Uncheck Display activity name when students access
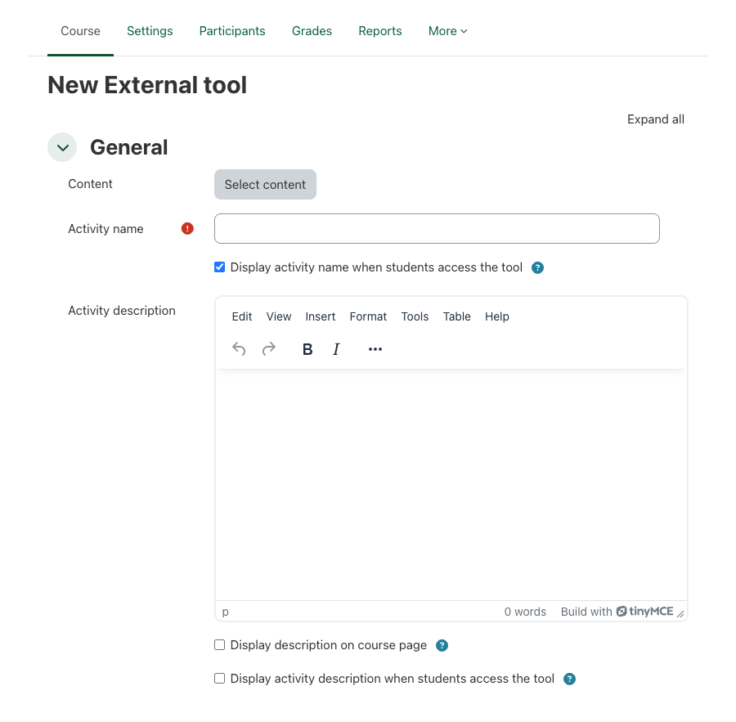The height and width of the screenshot is (722, 736). [x=219, y=267]
